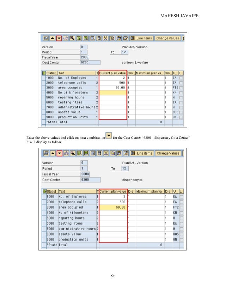Click next combination down-arrow in 6200 screen toolbar
225x291 pixels.
point(59,38)
